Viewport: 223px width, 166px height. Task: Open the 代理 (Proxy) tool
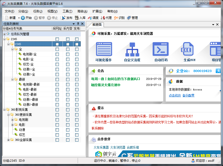(x=103, y=18)
